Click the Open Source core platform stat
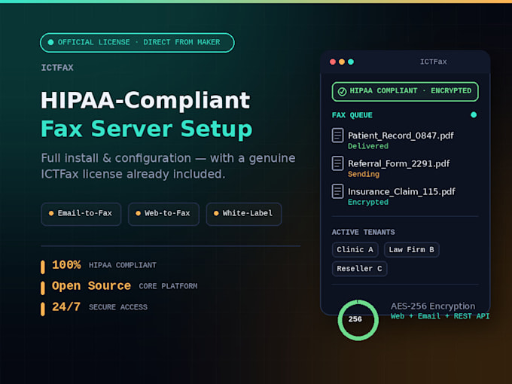Viewport: 512px width, 384px height. pos(120,286)
